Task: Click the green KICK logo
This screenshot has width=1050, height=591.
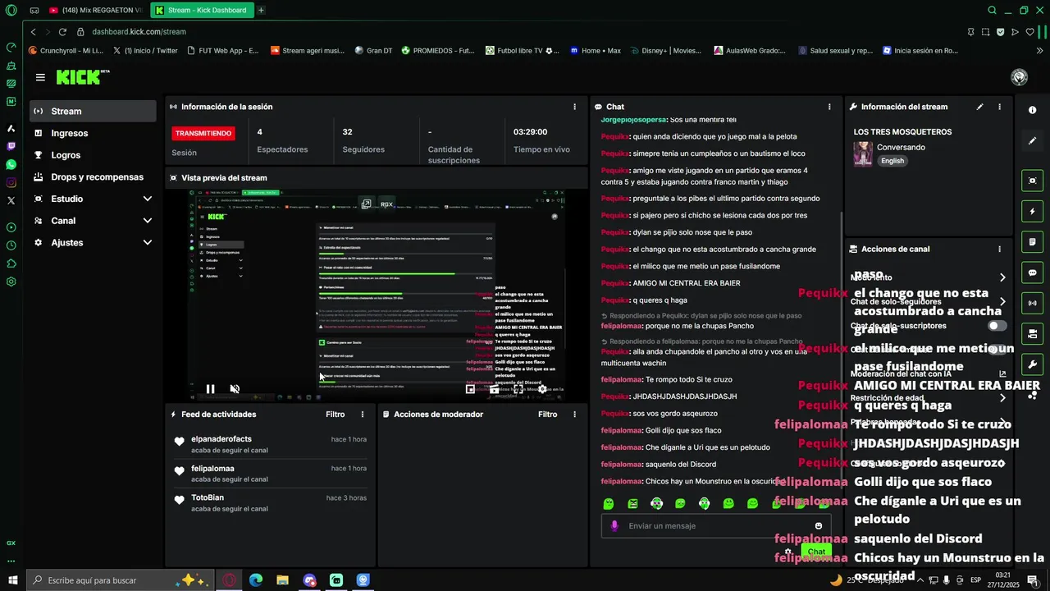Action: (82, 77)
